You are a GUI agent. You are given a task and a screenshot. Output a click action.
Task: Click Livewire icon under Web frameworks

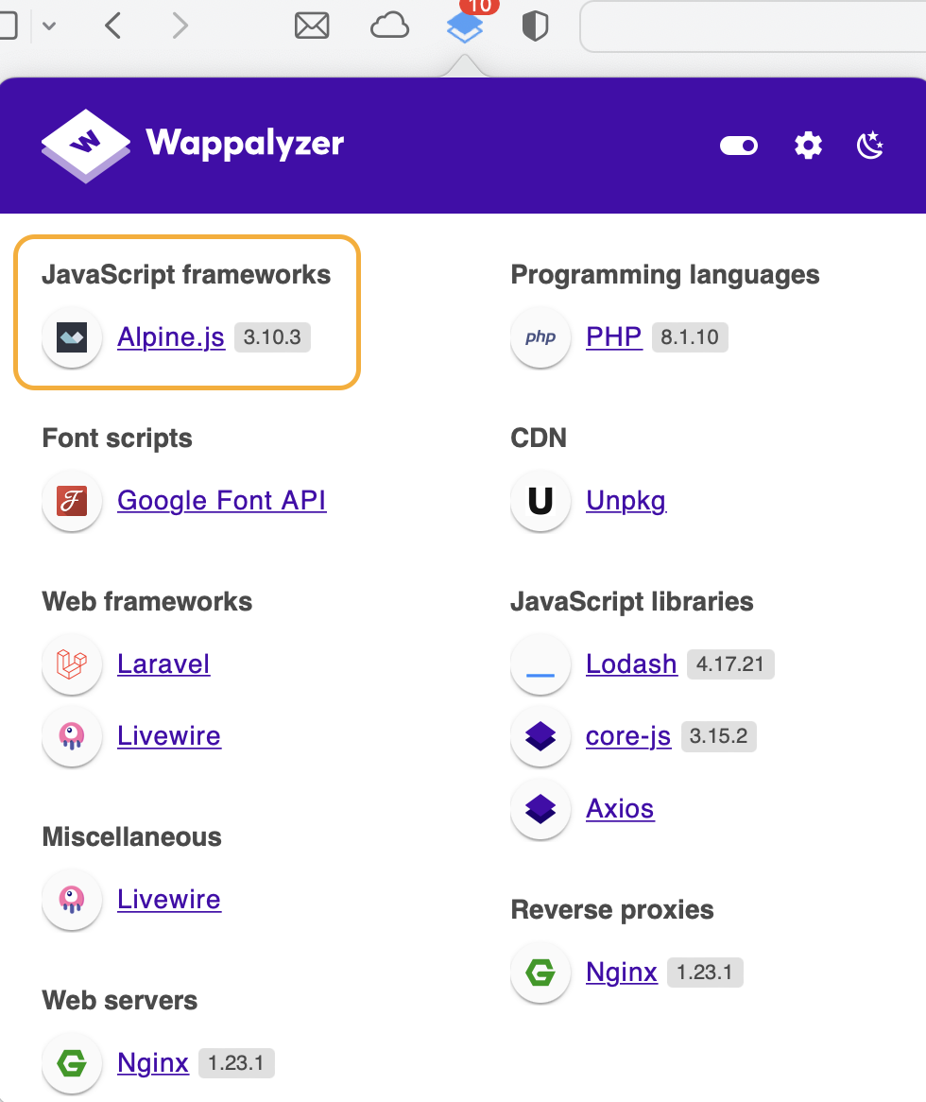point(72,736)
